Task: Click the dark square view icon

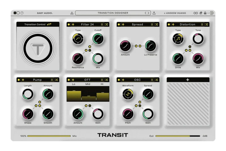Action: click(x=15, y=13)
